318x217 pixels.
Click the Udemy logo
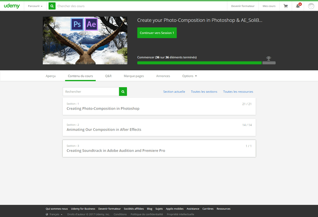pos(12,6)
